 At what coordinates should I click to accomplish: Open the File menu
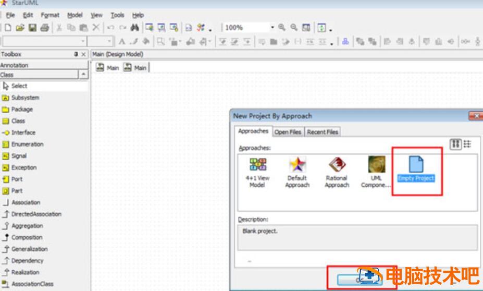[x=10, y=15]
